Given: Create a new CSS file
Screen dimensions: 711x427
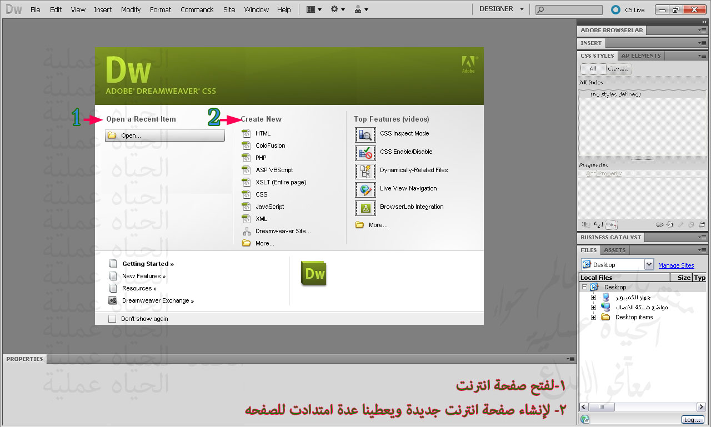Looking at the screenshot, I should point(255,194).
